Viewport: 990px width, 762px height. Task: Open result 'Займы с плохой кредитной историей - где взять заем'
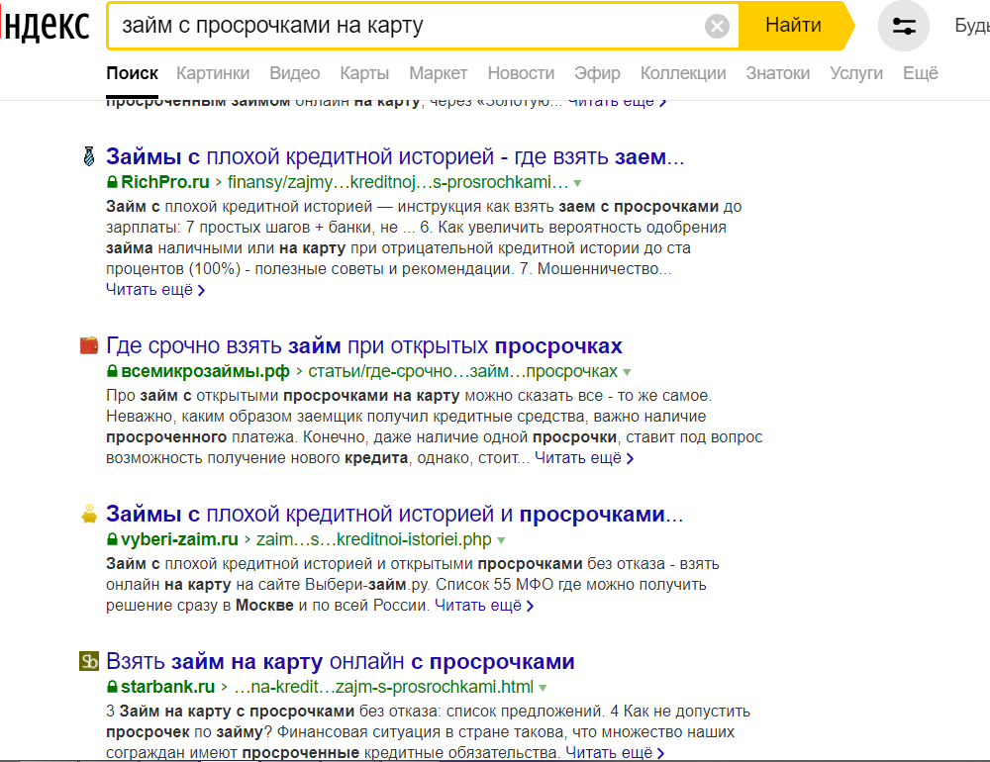(395, 156)
